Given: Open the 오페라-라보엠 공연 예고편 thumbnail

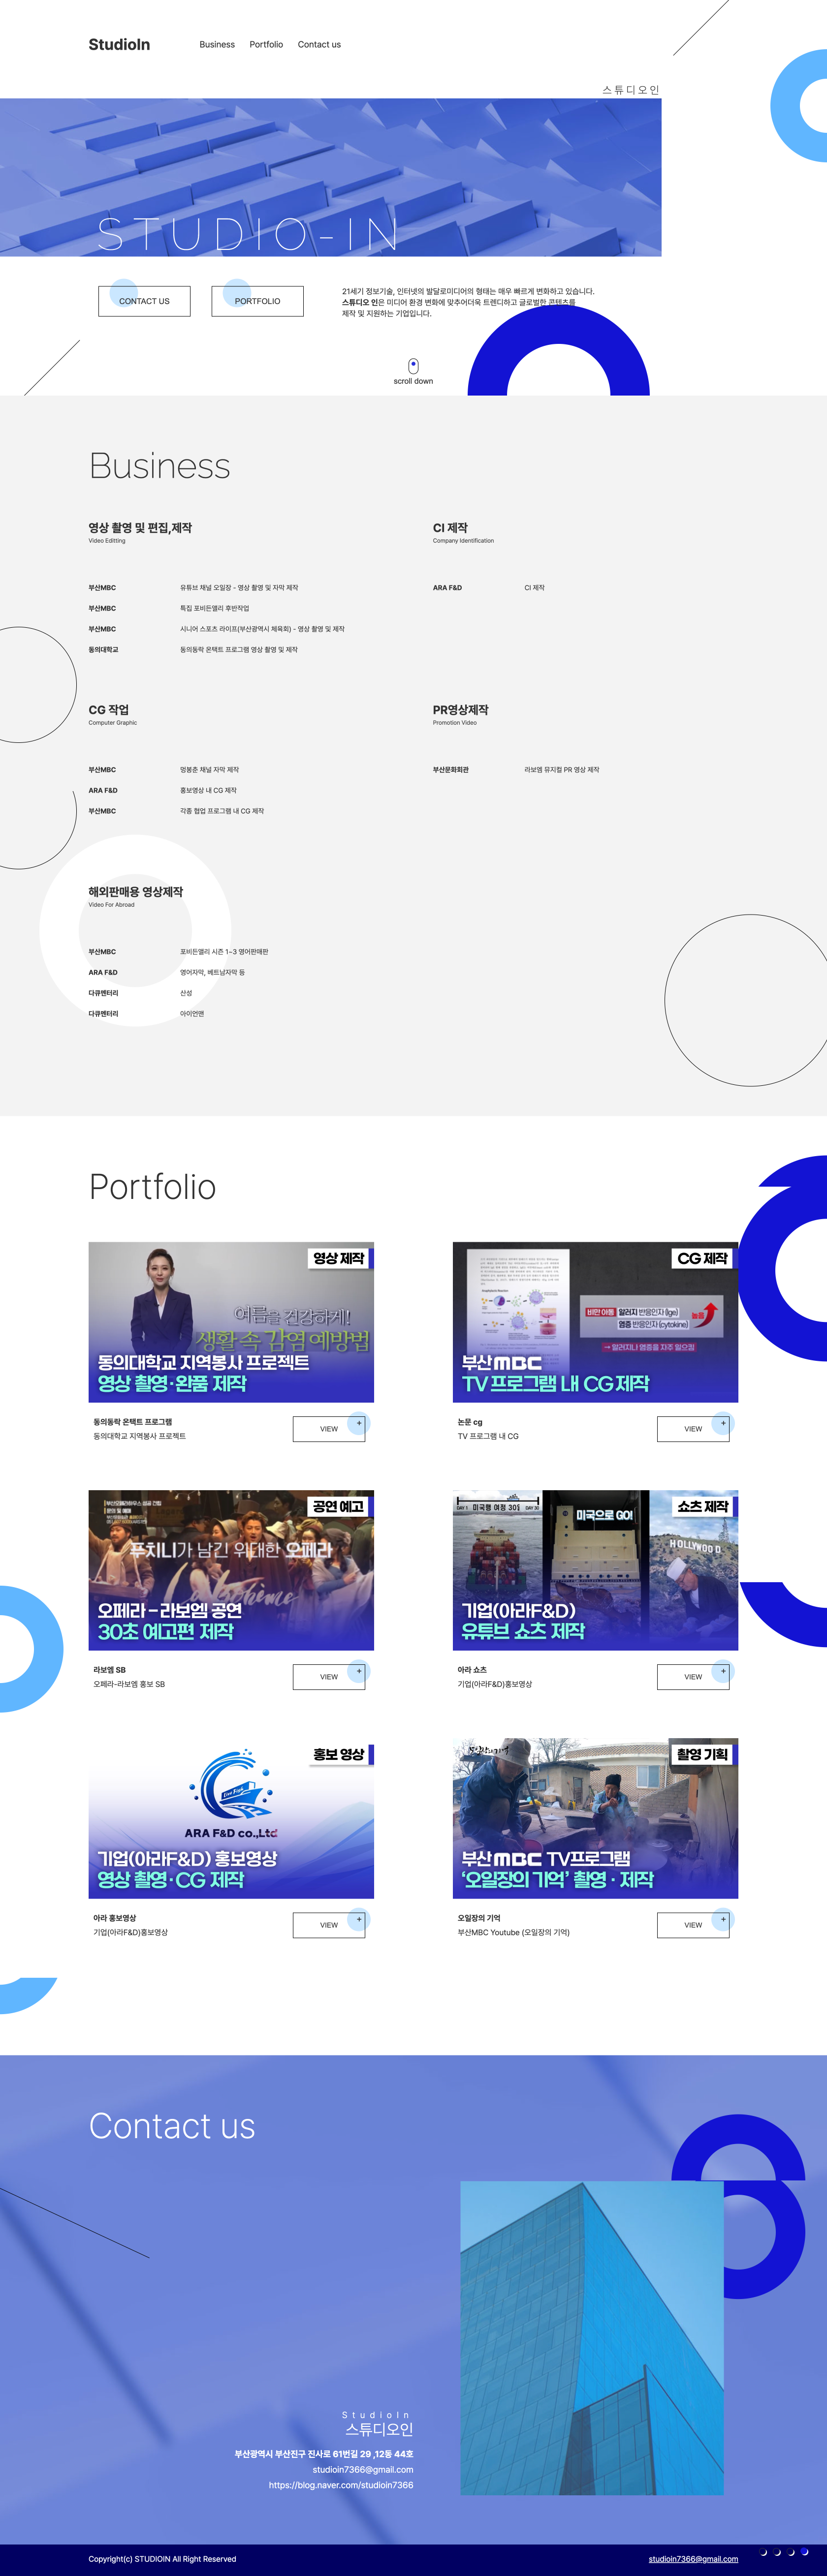Looking at the screenshot, I should tap(231, 1570).
